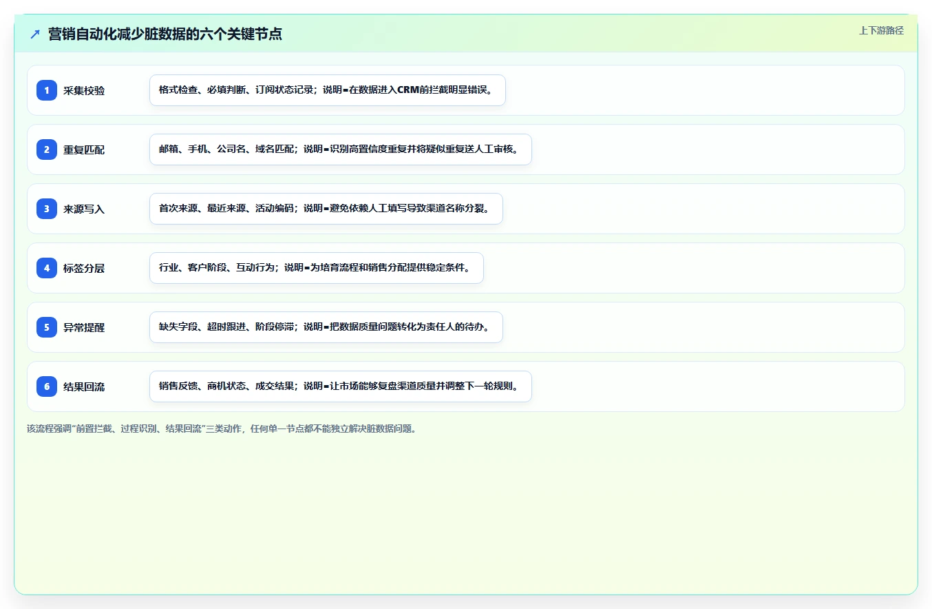Image resolution: width=932 pixels, height=609 pixels.
Task: Select the 结果回流 step label
Action: coord(84,386)
